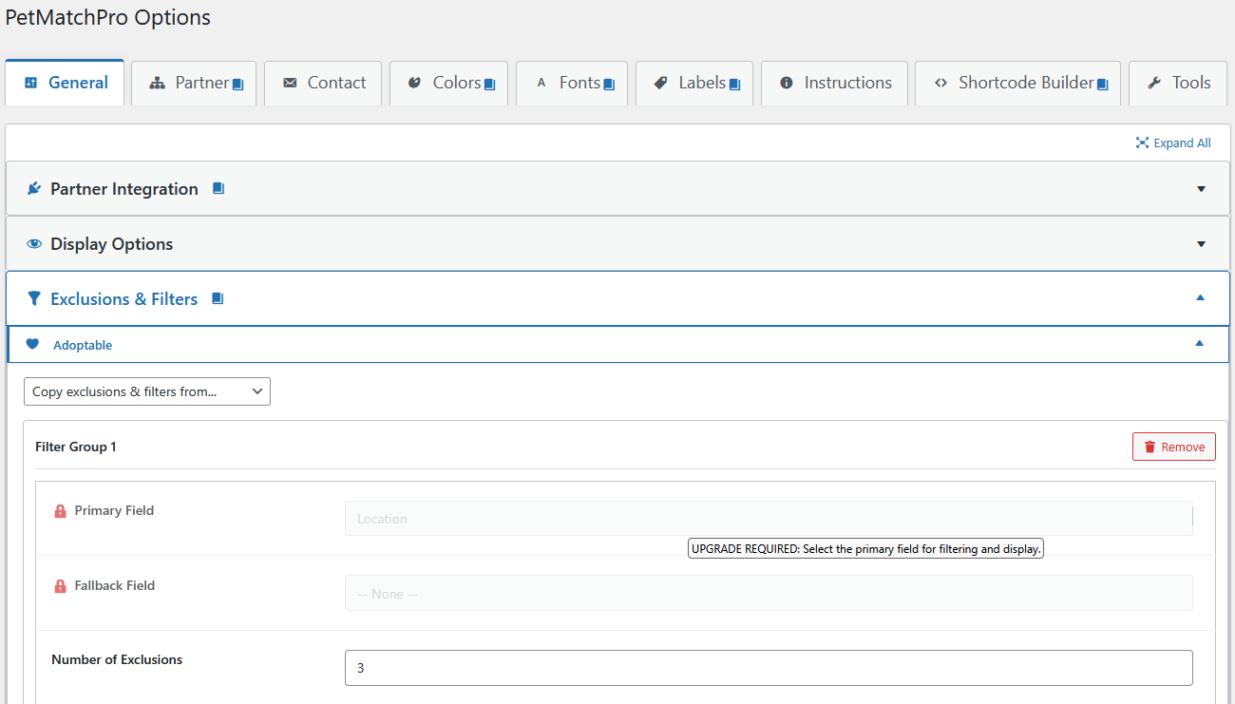Click the wrench icon on Tools tab
Image resolution: width=1235 pixels, height=704 pixels.
coord(1154,84)
